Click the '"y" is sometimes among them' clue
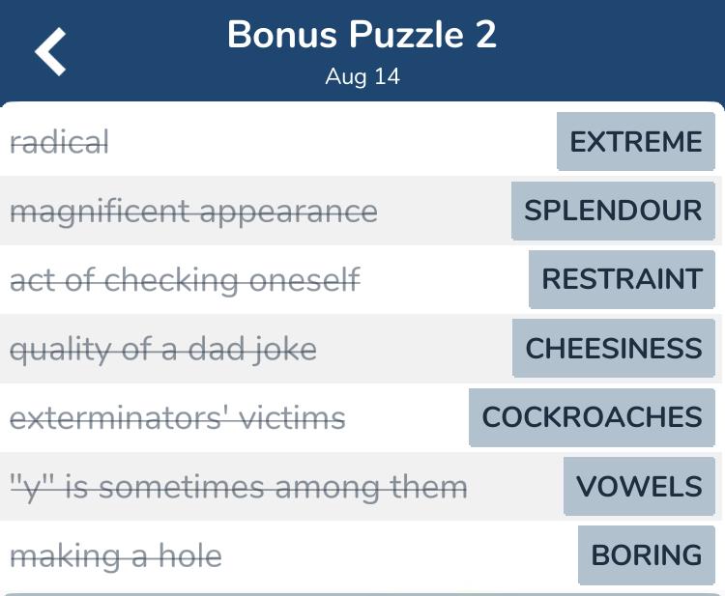725x596 pixels. coord(238,487)
